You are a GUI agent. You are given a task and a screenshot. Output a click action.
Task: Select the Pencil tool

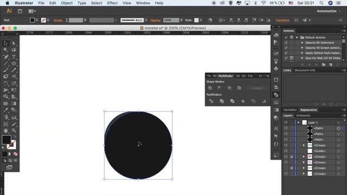pyautogui.click(x=14, y=70)
